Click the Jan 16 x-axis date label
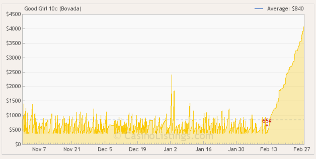Image resolution: width=316 pixels, height=159 pixels. click(x=204, y=149)
